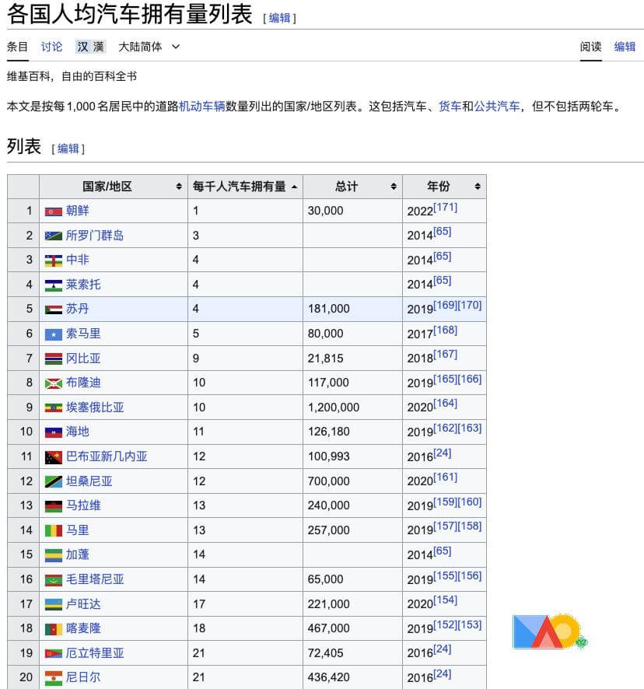Viewport: 644px width, 689px height.
Task: Toggle the 每千人汽车拥有量 sort arrow
Action: coord(293,187)
